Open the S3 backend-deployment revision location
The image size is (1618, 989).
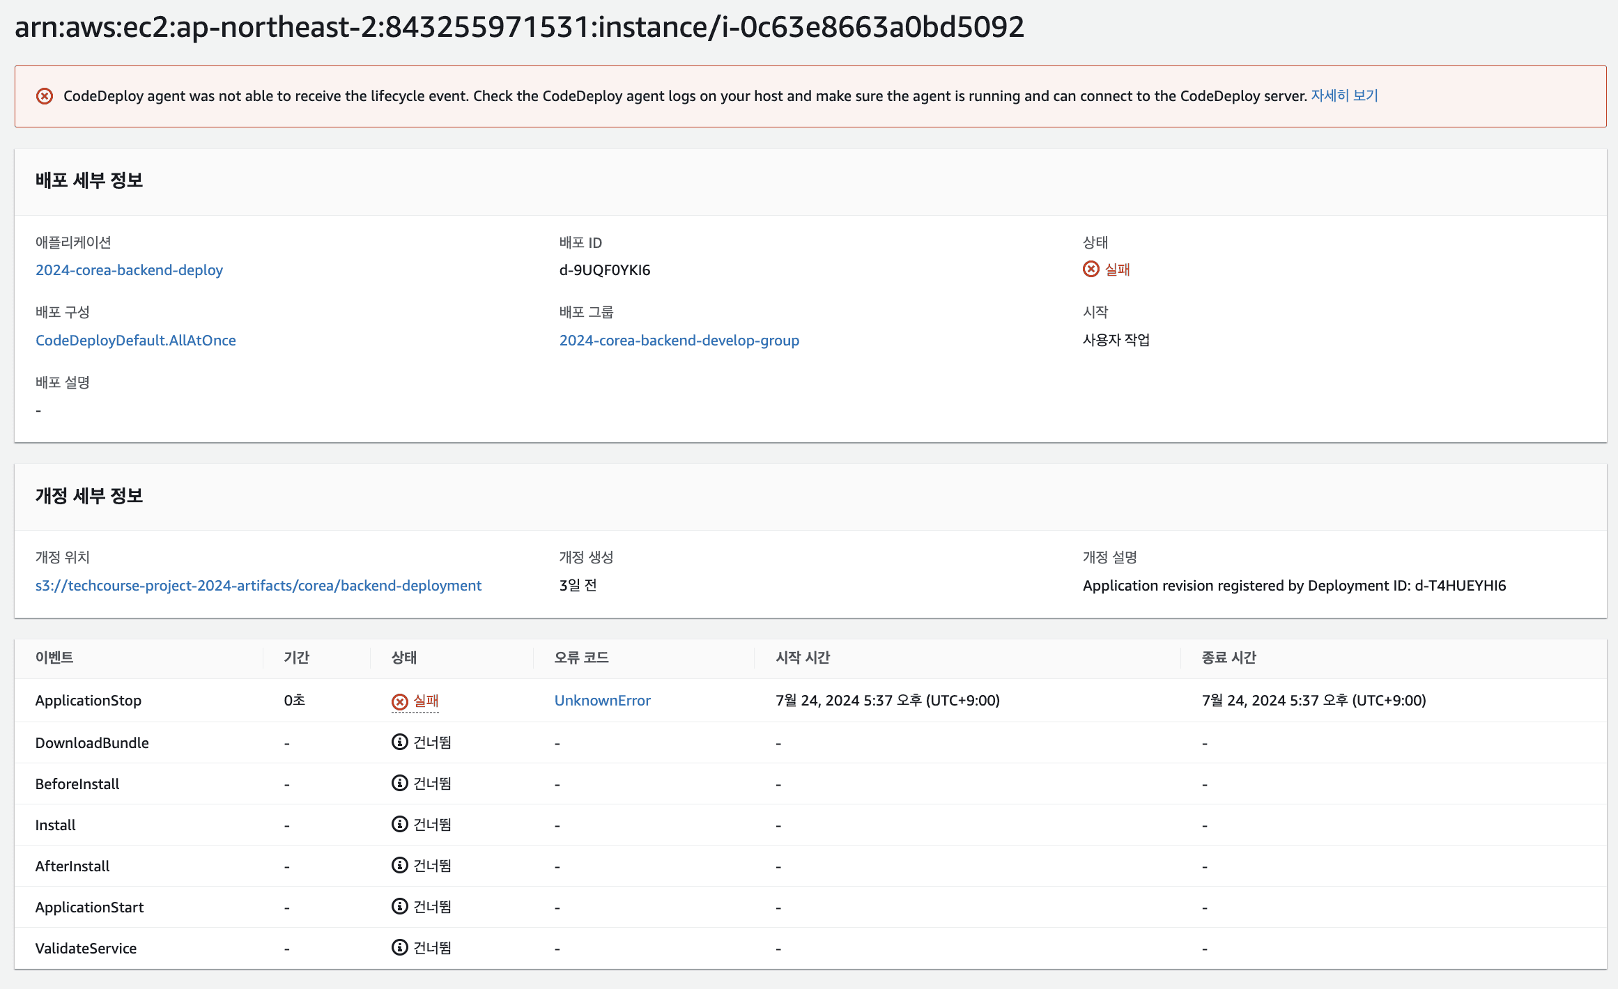click(258, 586)
